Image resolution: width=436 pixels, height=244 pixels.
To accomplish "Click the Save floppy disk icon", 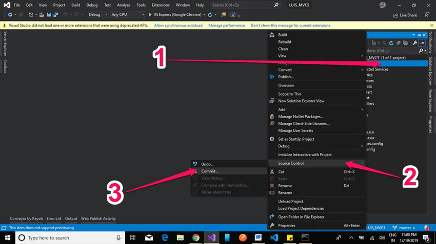I will click(49, 15).
